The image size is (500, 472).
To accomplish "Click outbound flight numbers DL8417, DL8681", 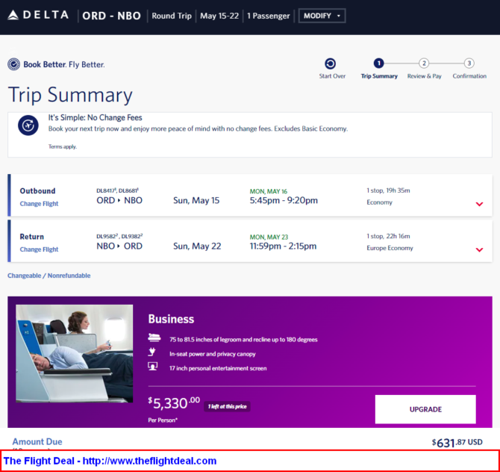I will pyautogui.click(x=117, y=190).
